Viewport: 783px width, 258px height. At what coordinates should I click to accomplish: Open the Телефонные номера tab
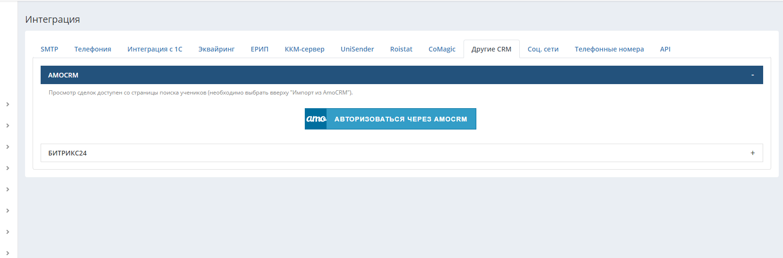[609, 49]
